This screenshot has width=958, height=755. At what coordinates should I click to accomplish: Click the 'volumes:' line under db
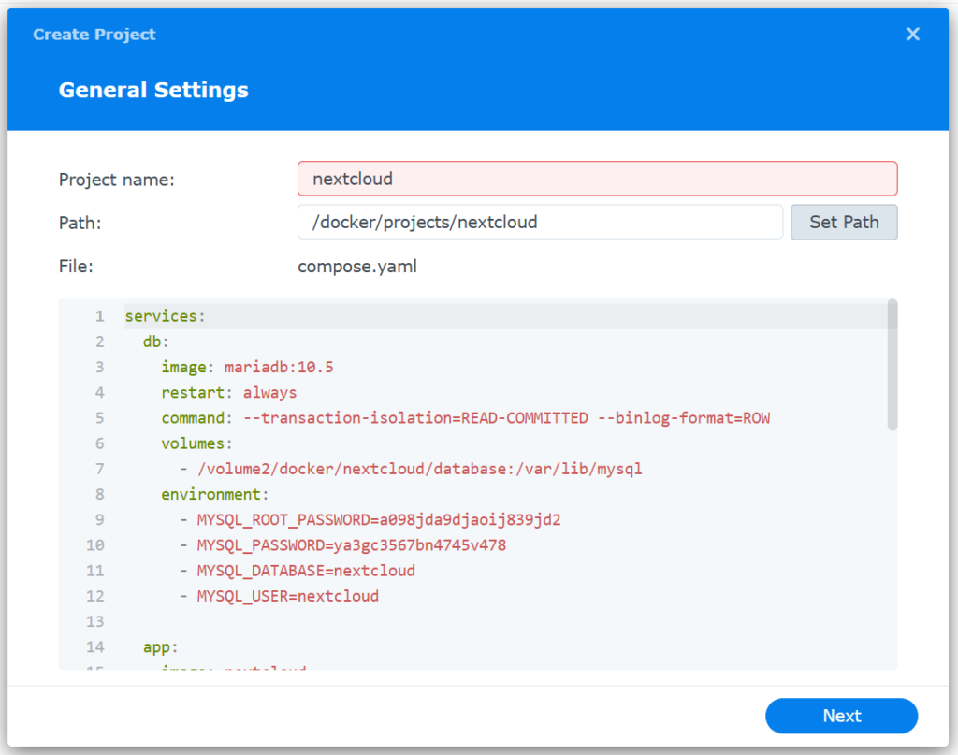click(x=196, y=443)
